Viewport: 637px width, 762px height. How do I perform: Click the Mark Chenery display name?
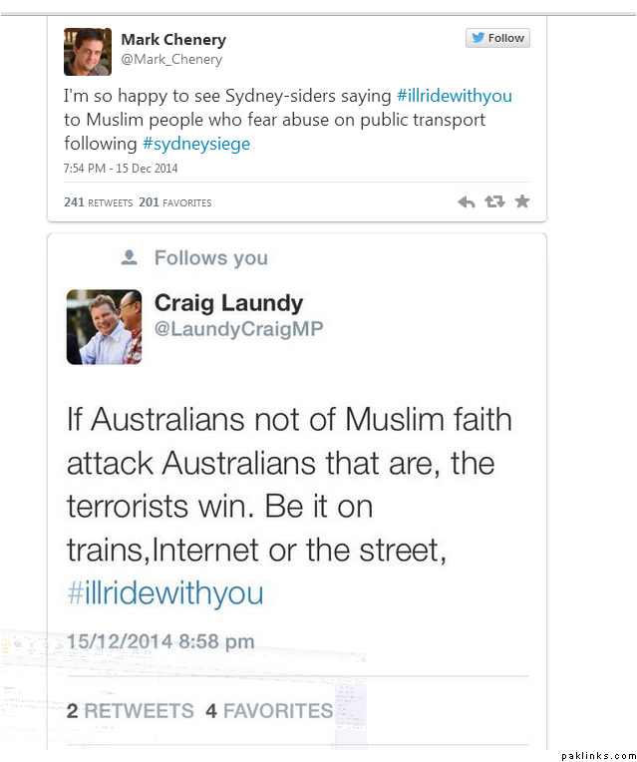tap(173, 39)
